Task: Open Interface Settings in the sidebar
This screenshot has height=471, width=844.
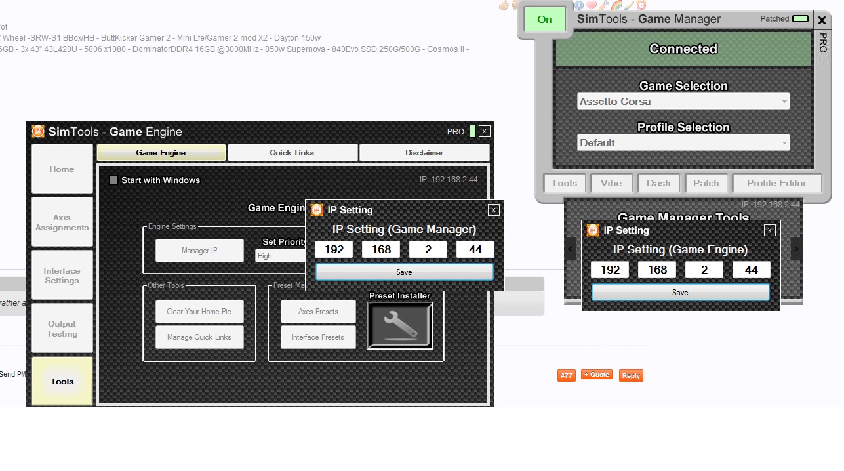Action: tap(62, 276)
